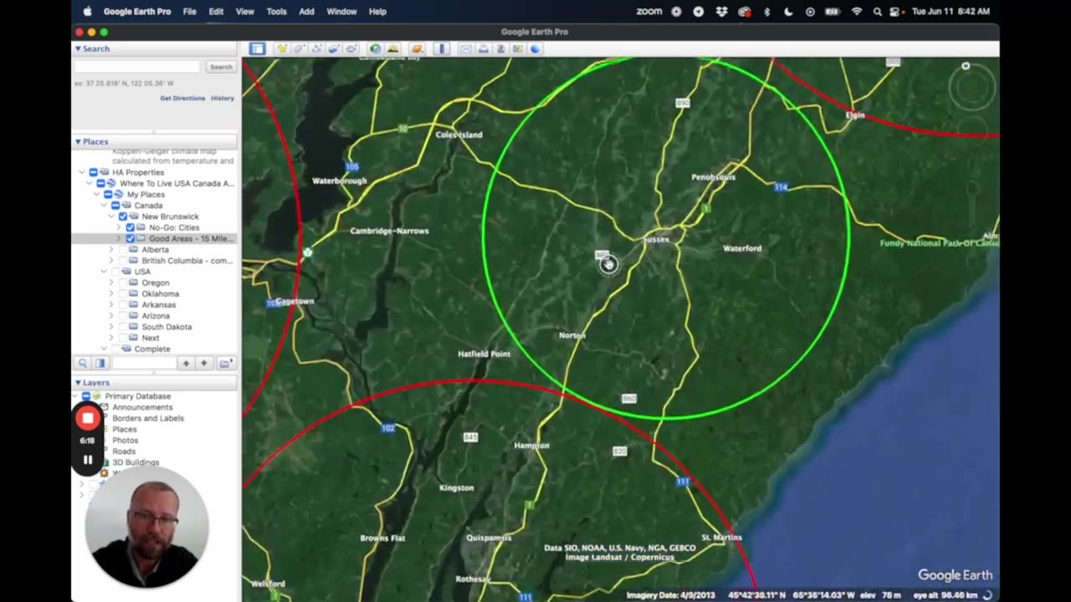Check the Oregon checkbox
Screen dimensions: 1071x602
(x=123, y=283)
